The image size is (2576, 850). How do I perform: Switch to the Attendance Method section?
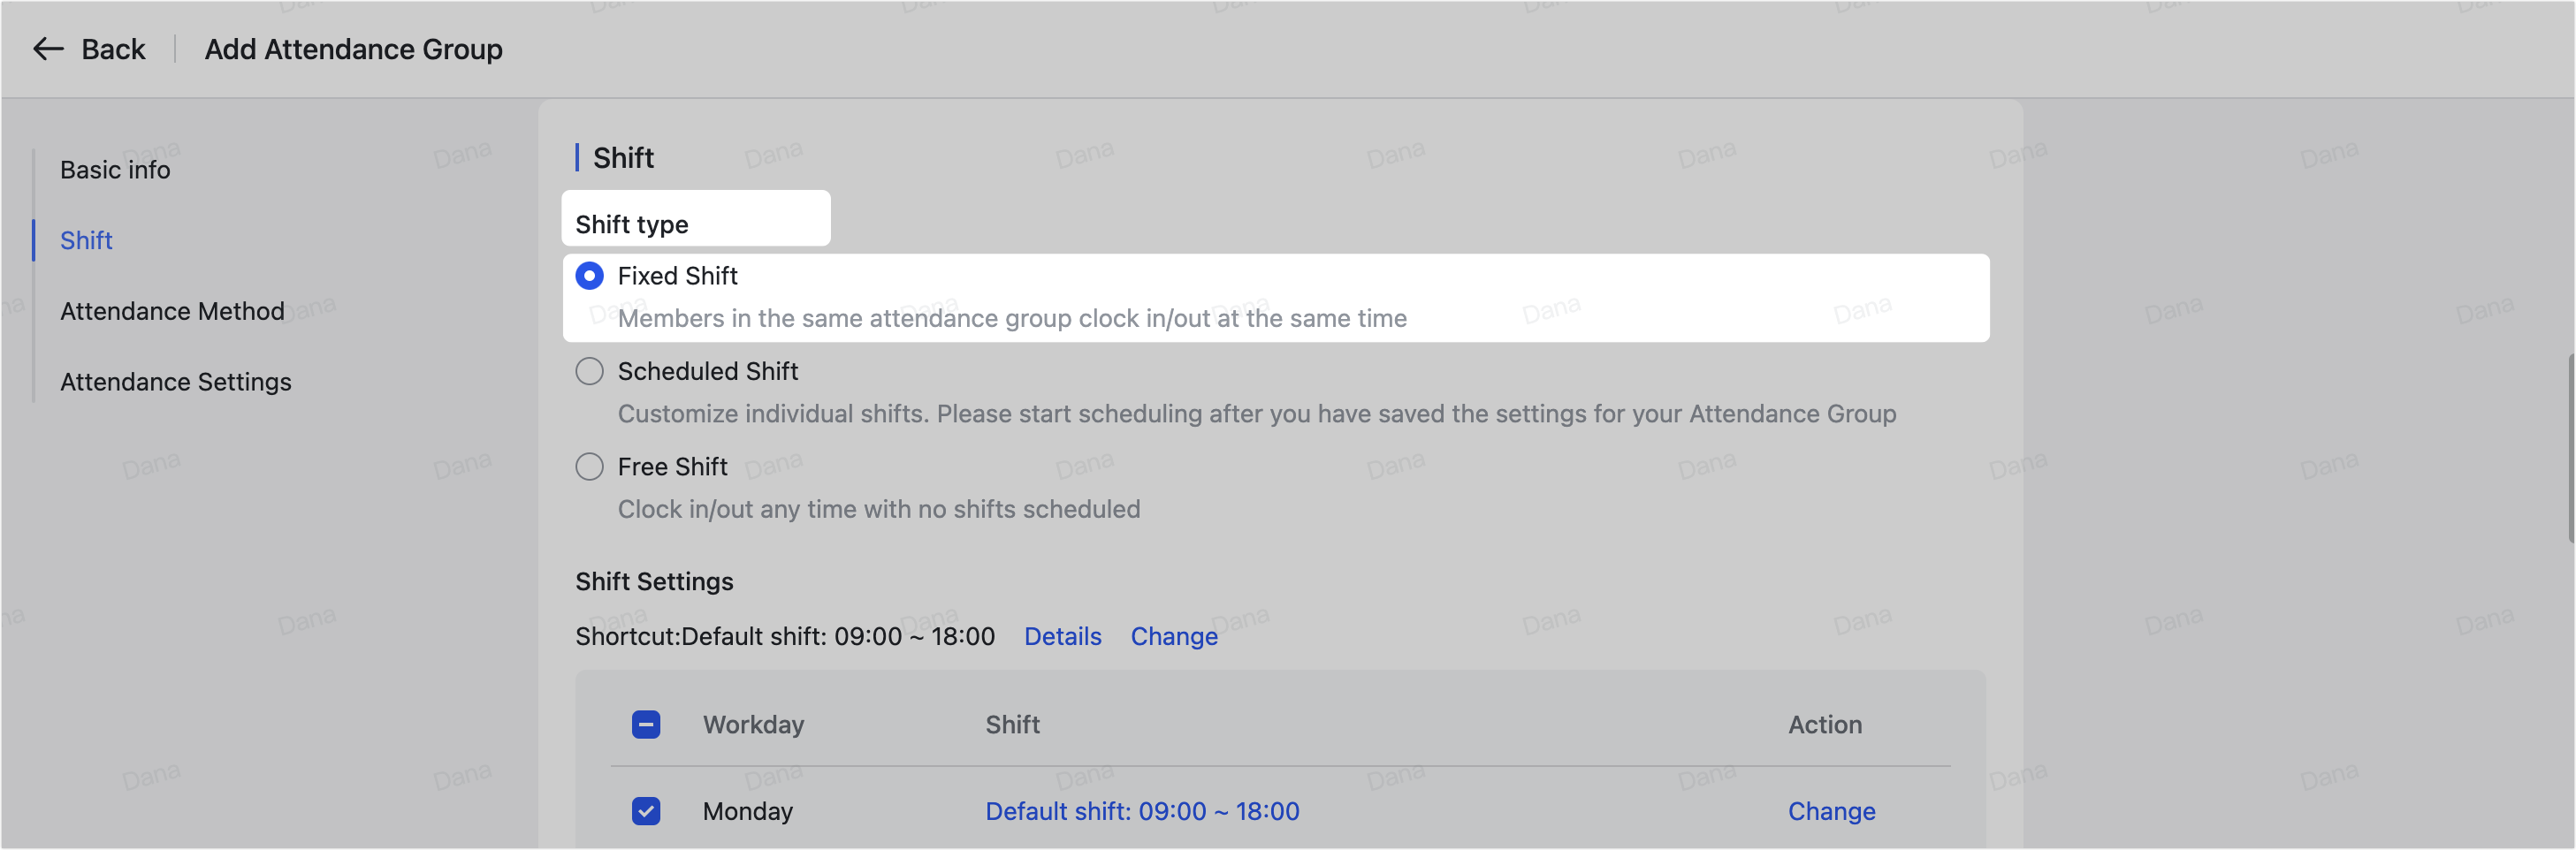tap(172, 311)
